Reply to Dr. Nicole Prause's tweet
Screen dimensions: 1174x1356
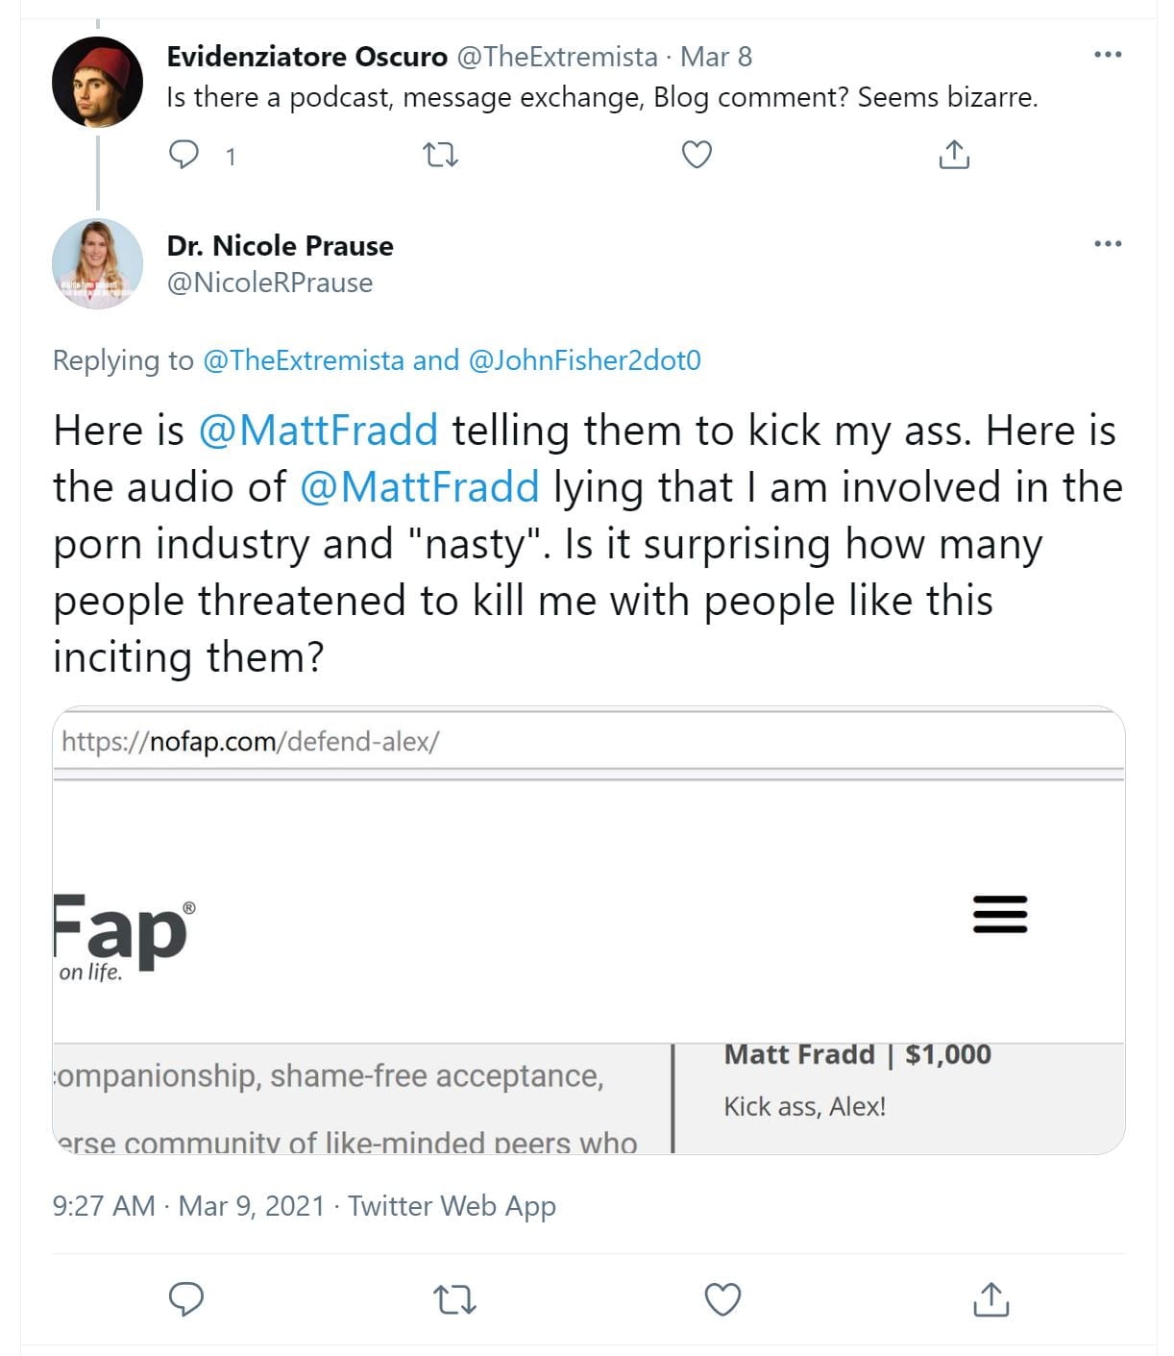tap(186, 1299)
